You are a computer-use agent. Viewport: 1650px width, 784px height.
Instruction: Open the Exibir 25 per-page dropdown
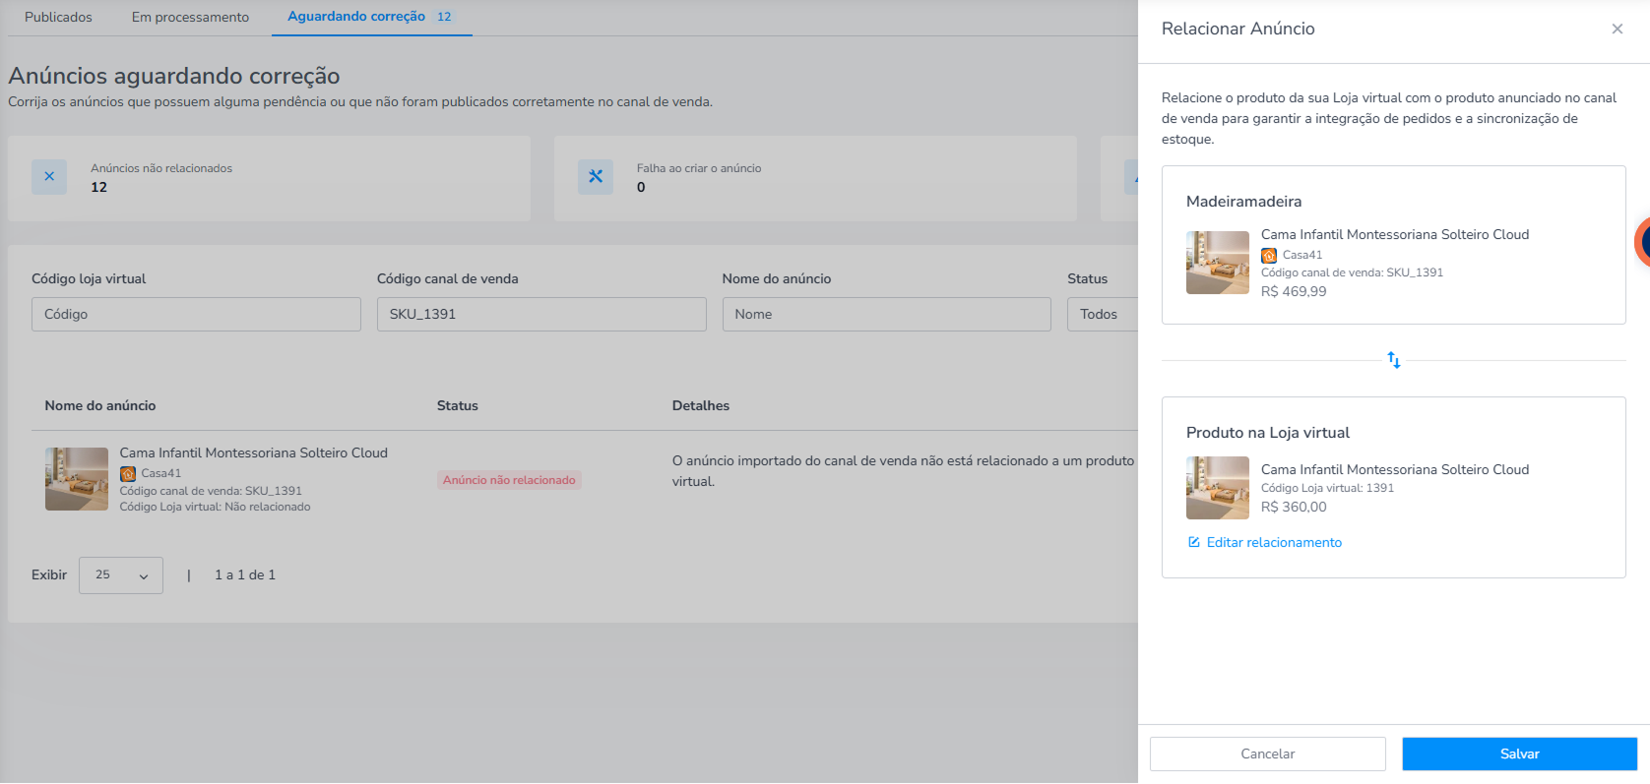click(121, 575)
